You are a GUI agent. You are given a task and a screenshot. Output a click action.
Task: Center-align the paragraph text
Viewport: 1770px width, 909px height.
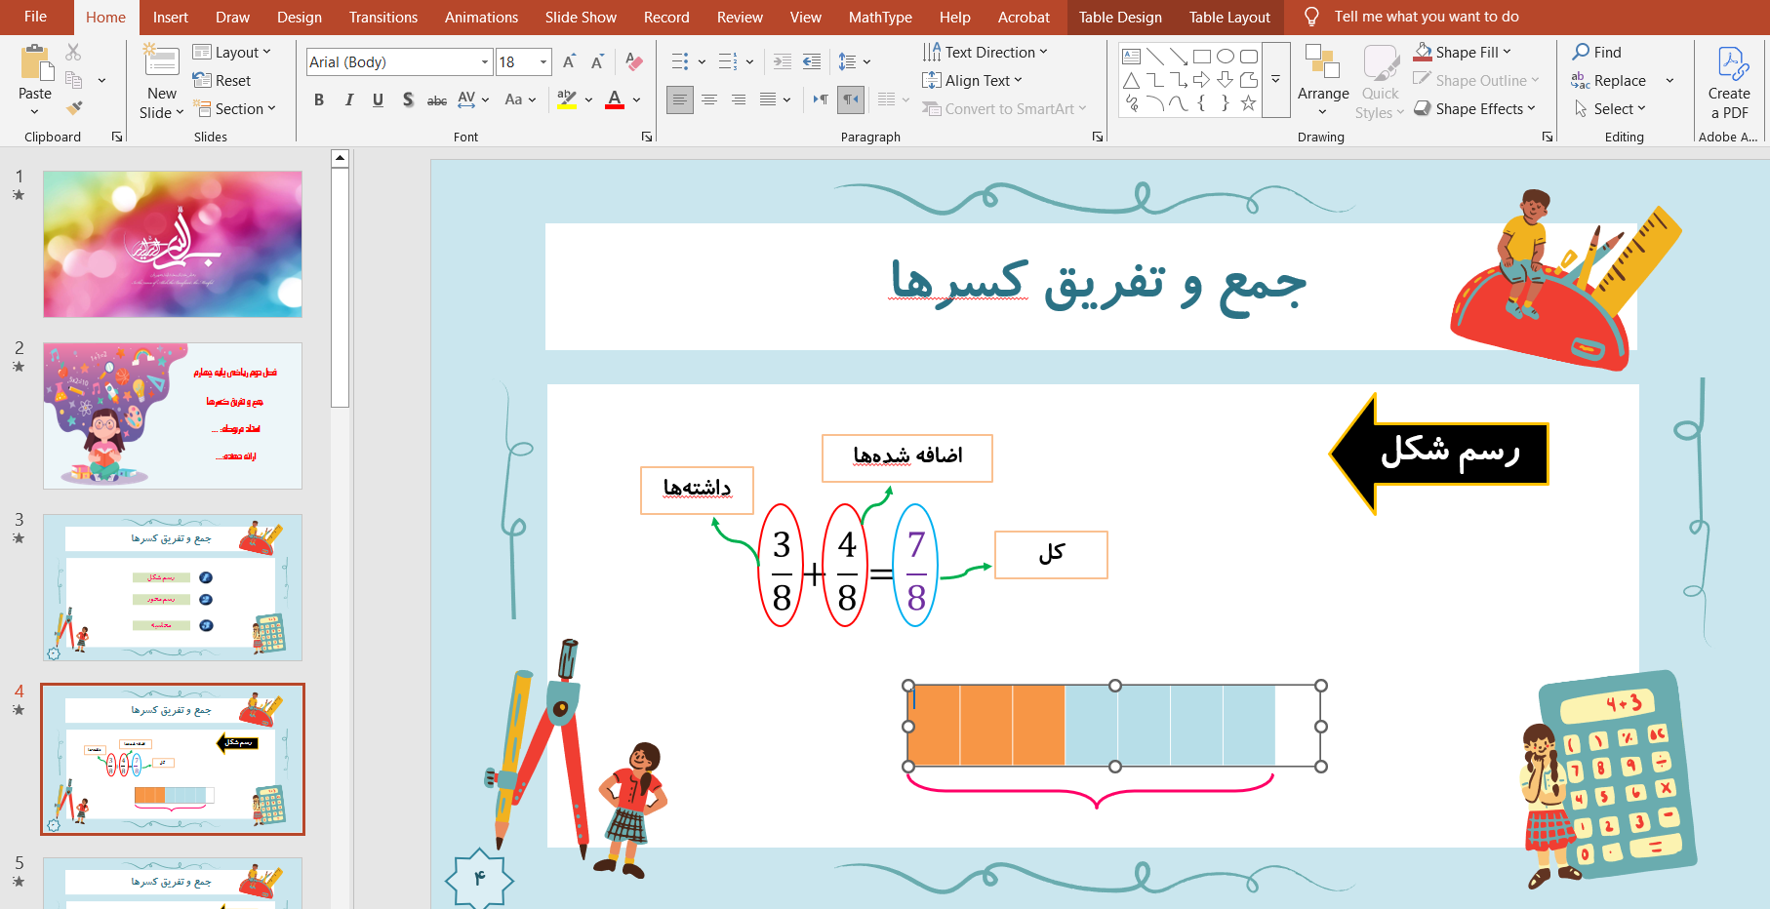(709, 99)
